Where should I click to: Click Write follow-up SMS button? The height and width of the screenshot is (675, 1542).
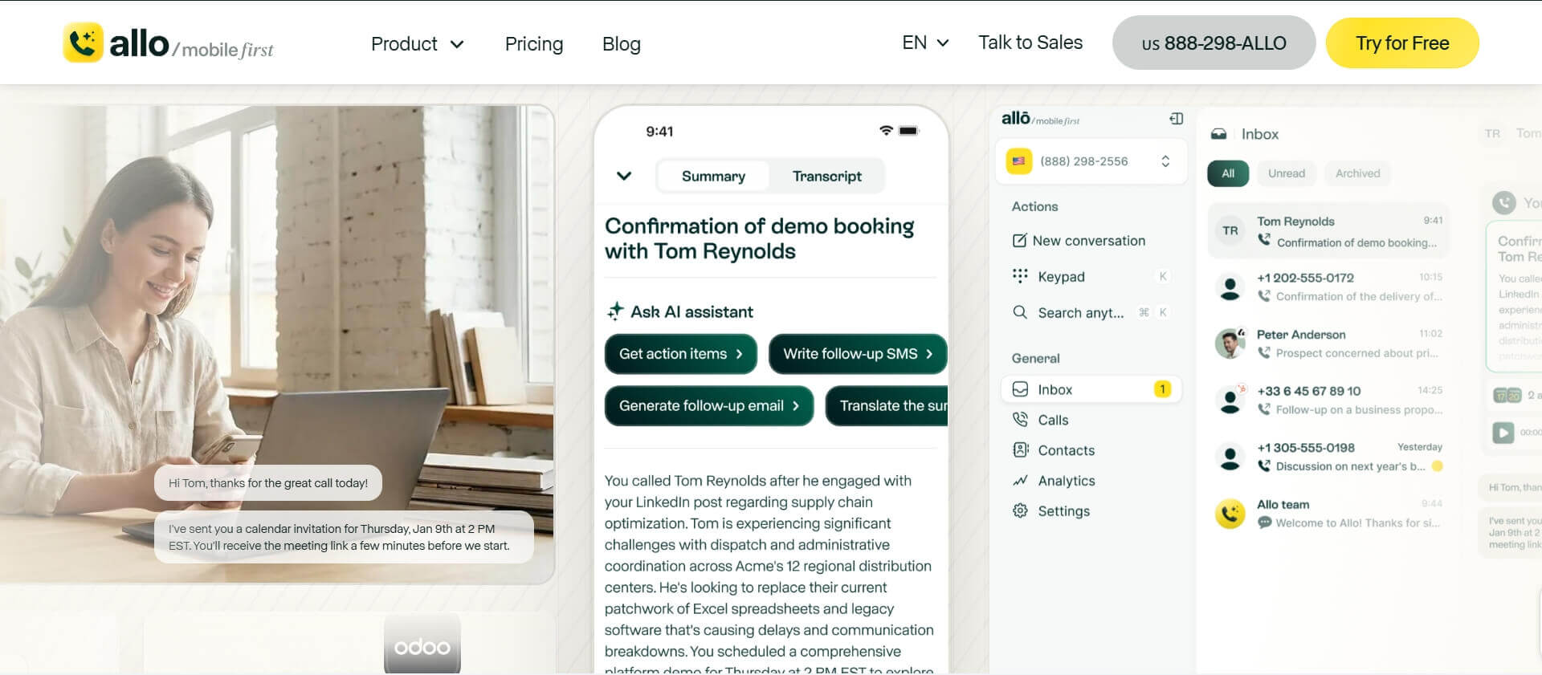pyautogui.click(x=858, y=354)
